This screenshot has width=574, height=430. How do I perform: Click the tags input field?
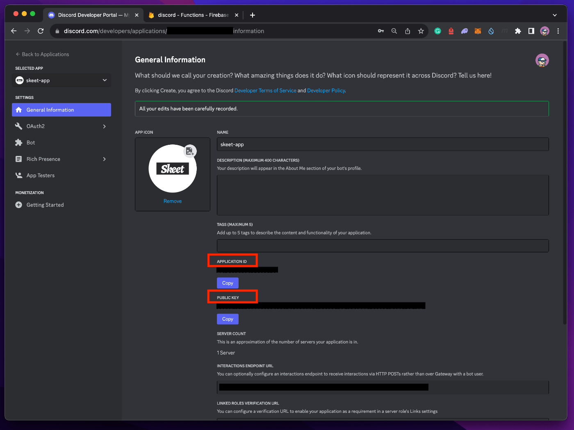click(383, 246)
